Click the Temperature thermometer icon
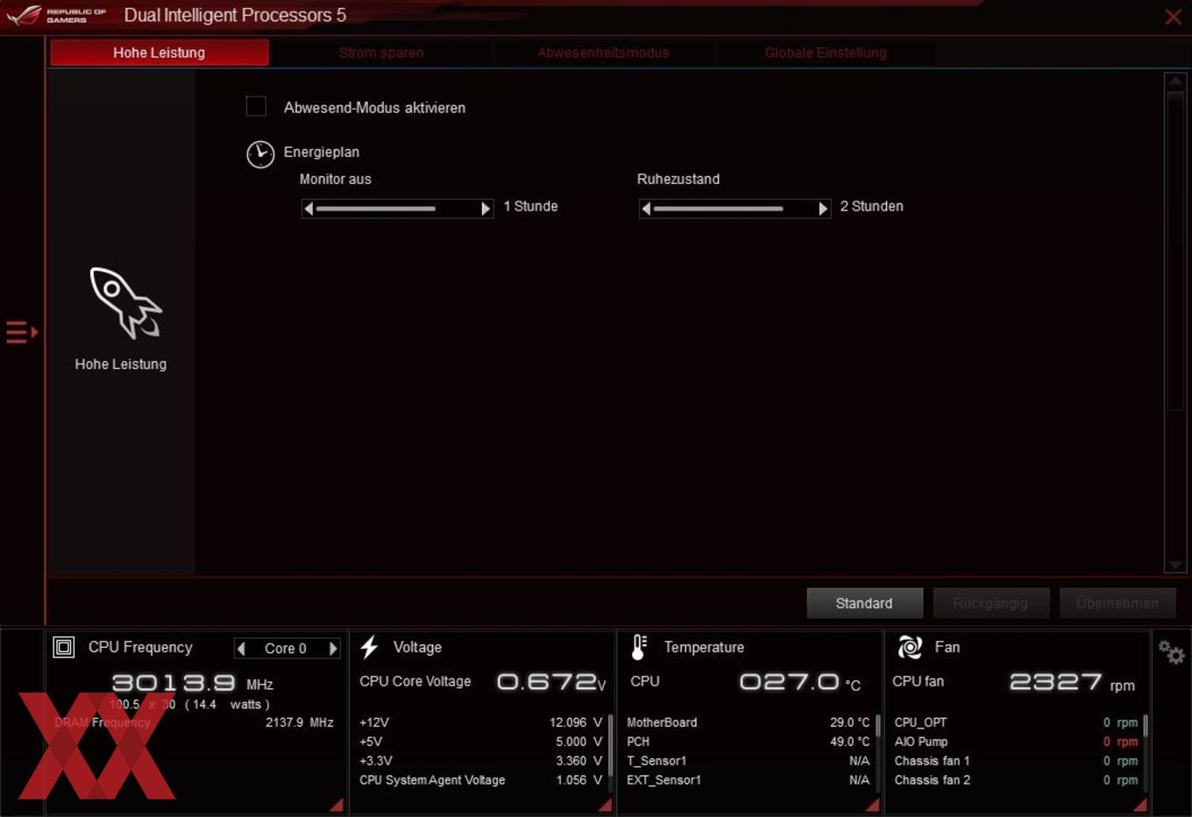The width and height of the screenshot is (1192, 817). [x=640, y=647]
